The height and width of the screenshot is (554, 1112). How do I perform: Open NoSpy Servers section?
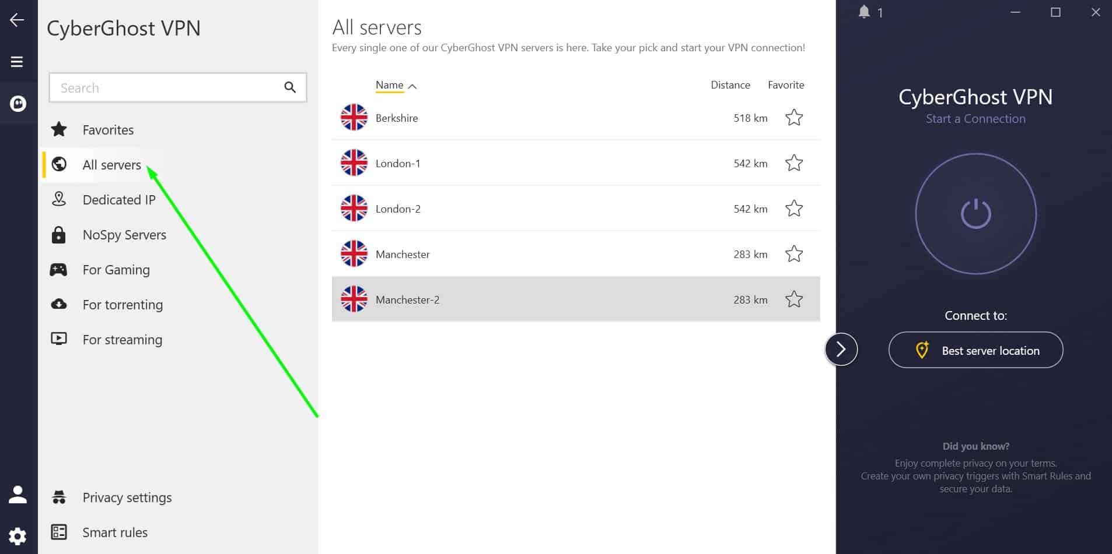[124, 235]
